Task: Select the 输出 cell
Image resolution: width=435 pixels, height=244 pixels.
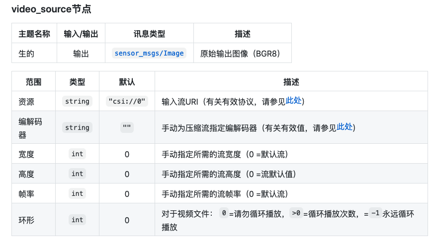Action: (81, 54)
